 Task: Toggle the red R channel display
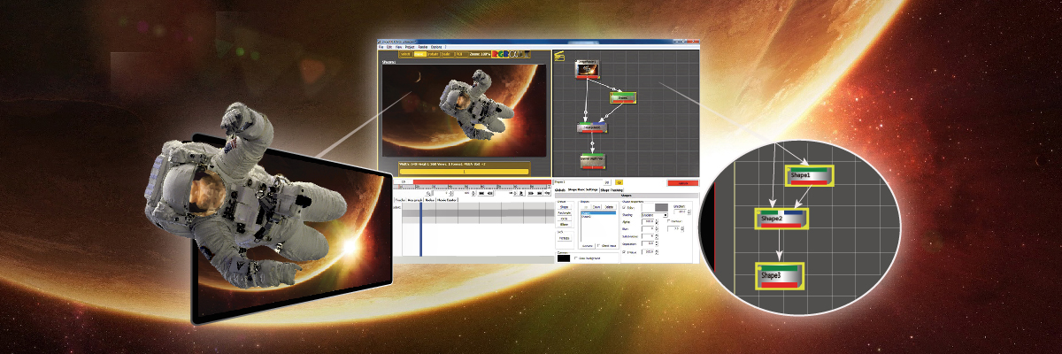tap(496, 54)
